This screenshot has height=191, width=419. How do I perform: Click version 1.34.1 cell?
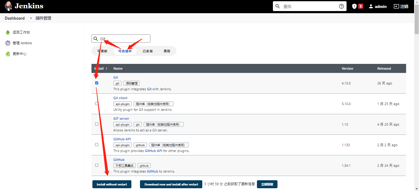point(346,166)
